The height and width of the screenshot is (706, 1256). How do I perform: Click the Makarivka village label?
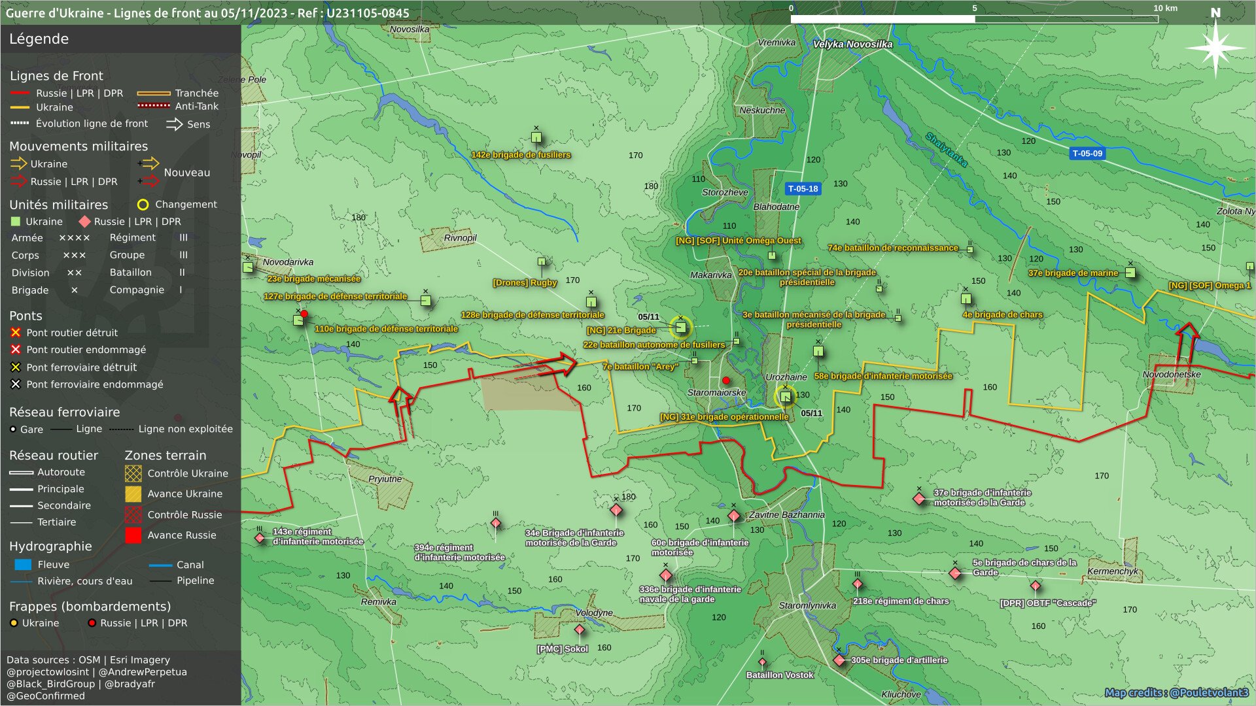[711, 275]
